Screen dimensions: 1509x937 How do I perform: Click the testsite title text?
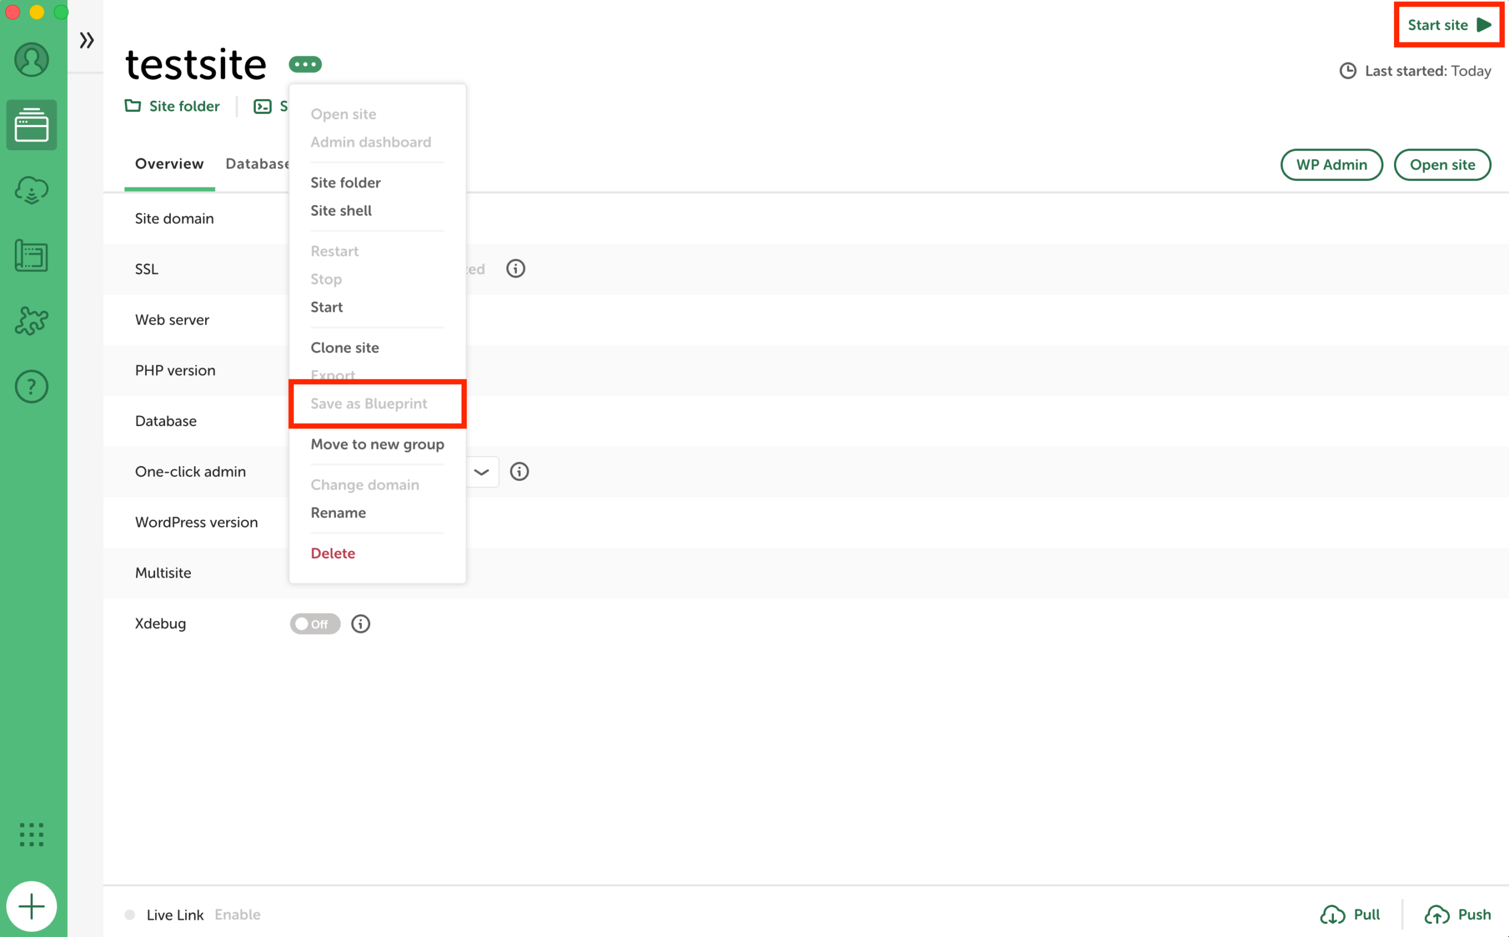pyautogui.click(x=196, y=64)
